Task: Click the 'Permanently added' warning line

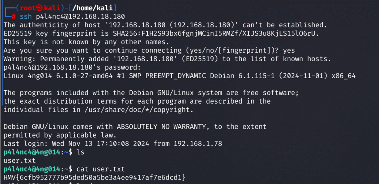Action: click(x=167, y=59)
